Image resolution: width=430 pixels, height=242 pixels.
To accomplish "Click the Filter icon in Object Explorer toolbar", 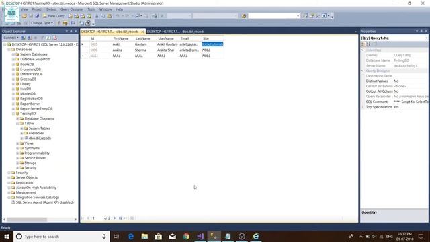I will [x=42, y=38].
